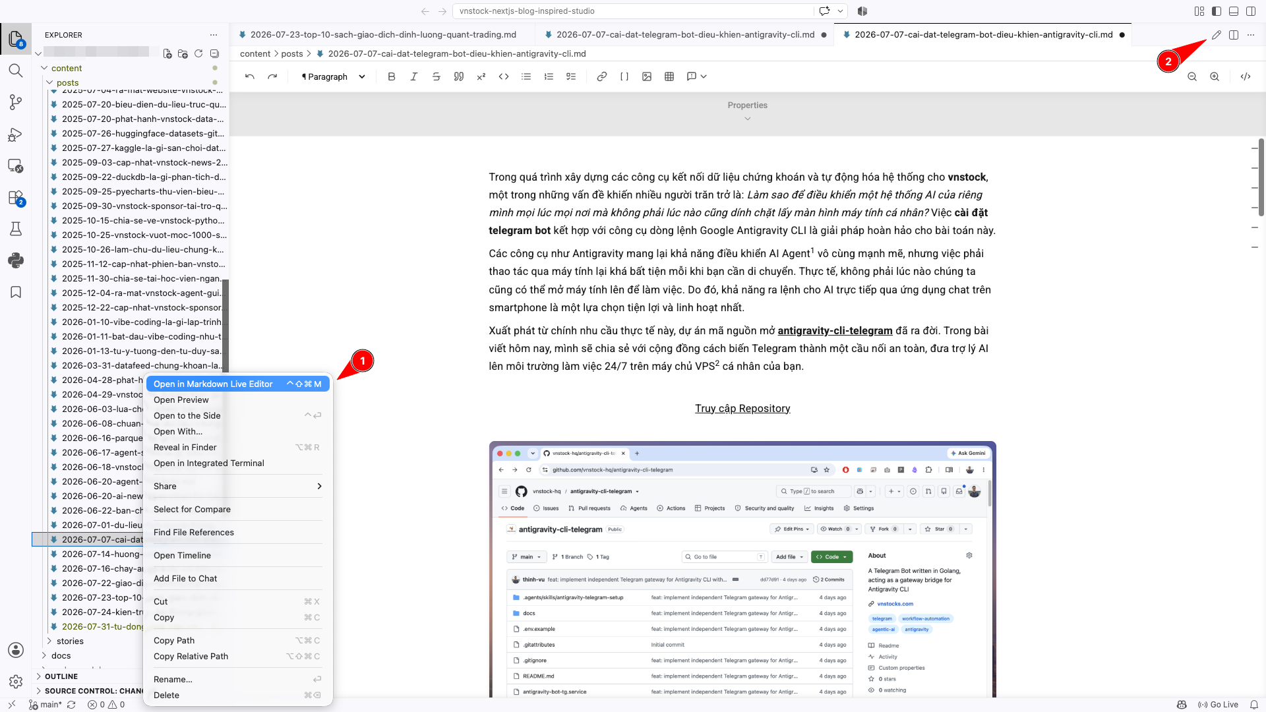
Task: Open the Search view in activity bar
Action: [x=16, y=71]
